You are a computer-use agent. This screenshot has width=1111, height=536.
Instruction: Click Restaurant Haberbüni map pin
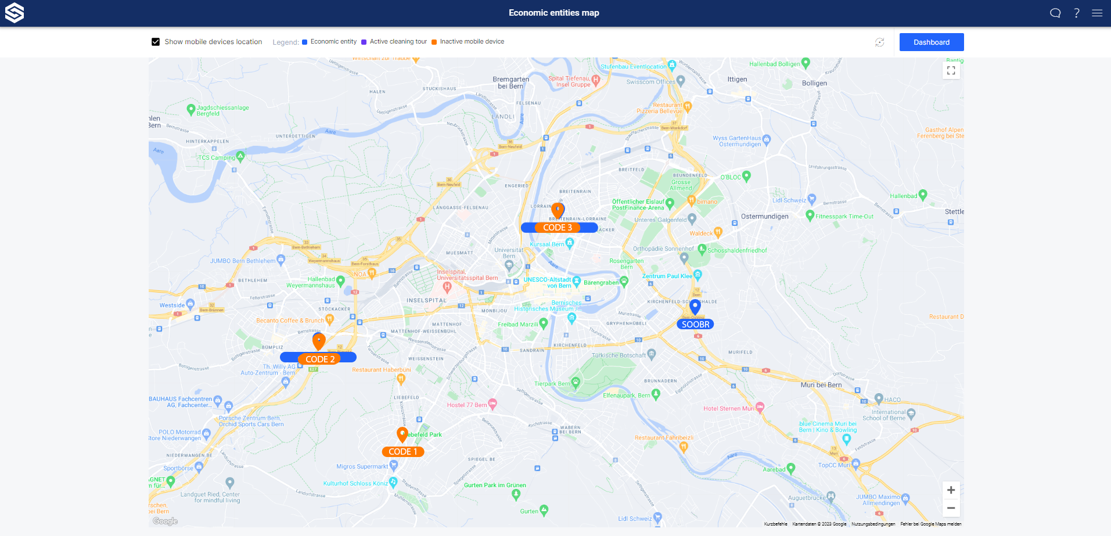pyautogui.click(x=401, y=379)
